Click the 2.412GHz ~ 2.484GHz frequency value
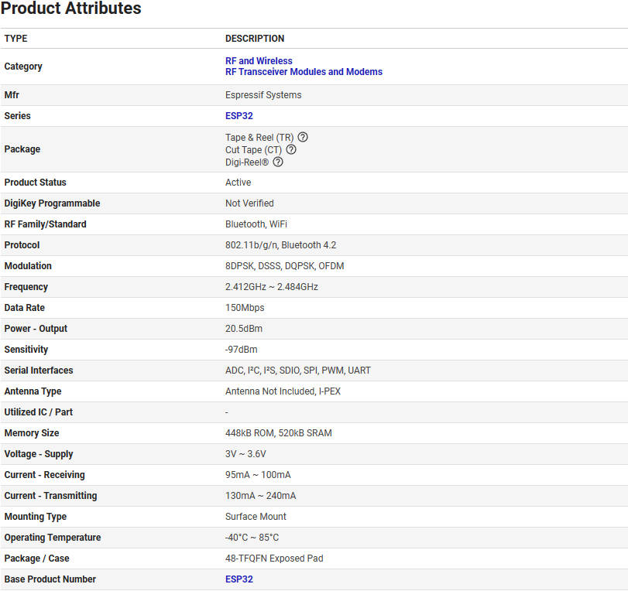This screenshot has width=628, height=591. pyautogui.click(x=271, y=287)
